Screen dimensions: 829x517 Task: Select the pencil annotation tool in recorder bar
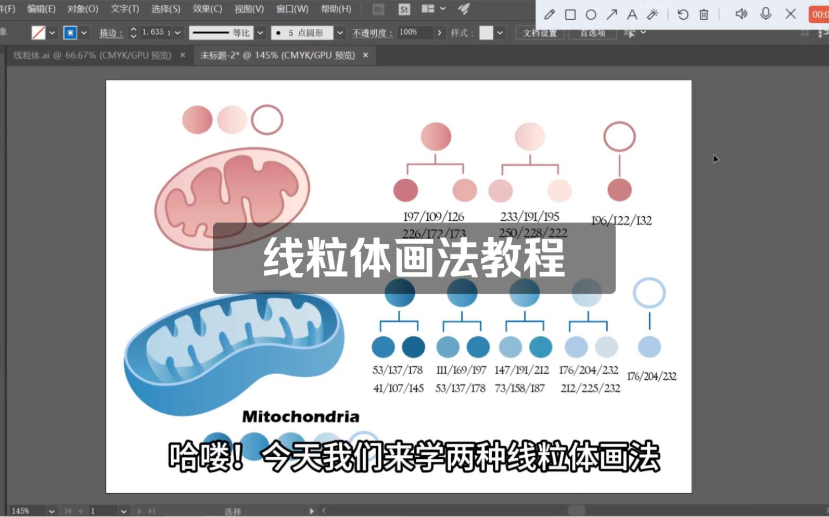pyautogui.click(x=550, y=15)
